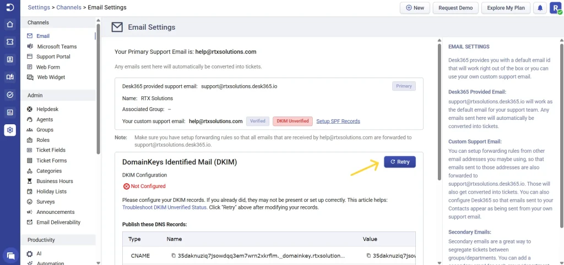
Task: Open the Home icon in left rail
Action: click(x=10, y=24)
